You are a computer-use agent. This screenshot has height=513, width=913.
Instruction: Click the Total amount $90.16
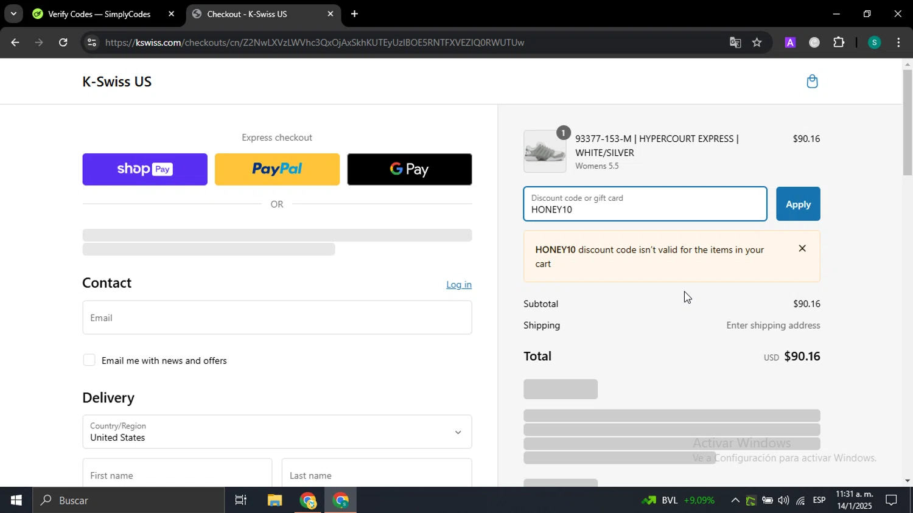coord(802,356)
